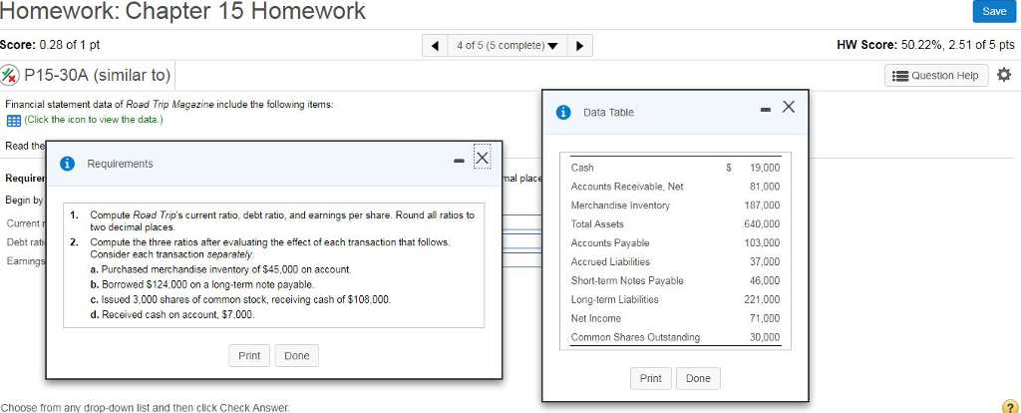Click Done in Requirements dialog
1021x413 pixels.
tap(297, 356)
